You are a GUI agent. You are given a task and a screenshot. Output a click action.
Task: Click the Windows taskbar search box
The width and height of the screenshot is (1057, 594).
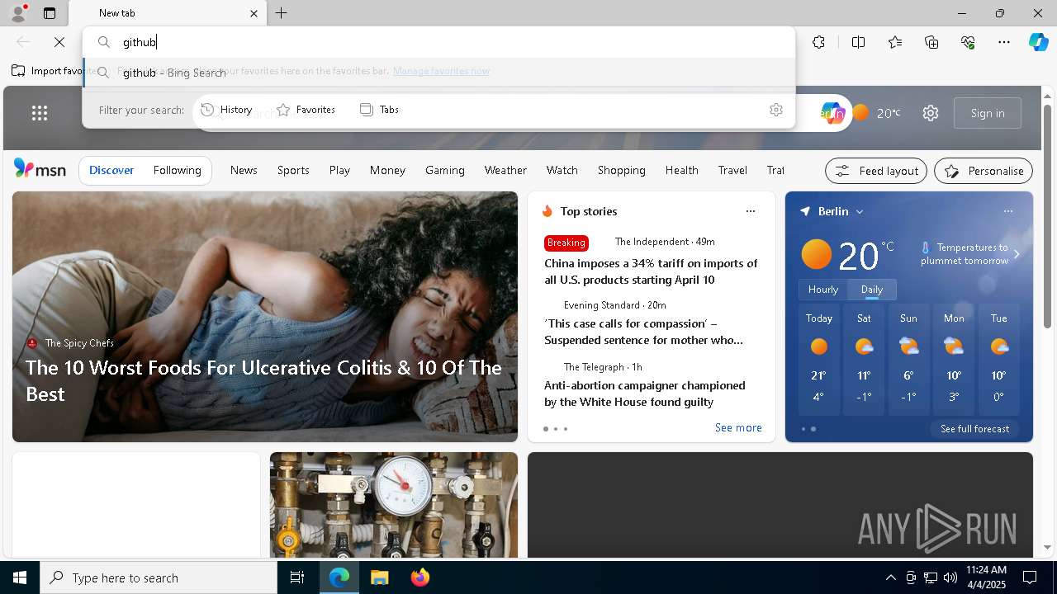159,577
